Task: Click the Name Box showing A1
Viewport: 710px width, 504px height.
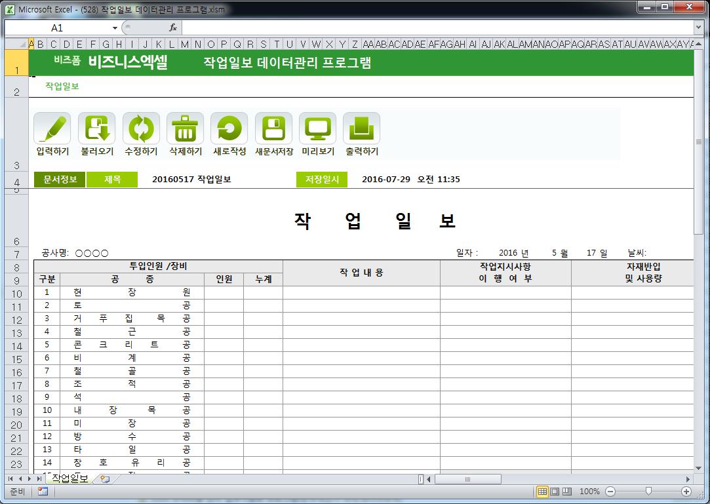Action: (58, 28)
